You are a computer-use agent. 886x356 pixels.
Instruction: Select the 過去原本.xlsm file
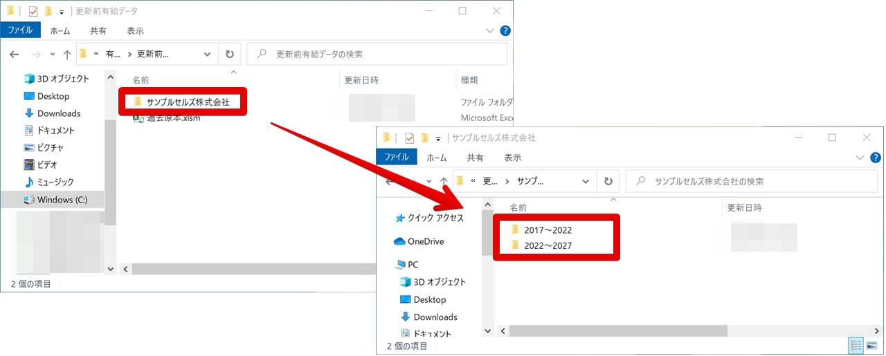tap(174, 119)
